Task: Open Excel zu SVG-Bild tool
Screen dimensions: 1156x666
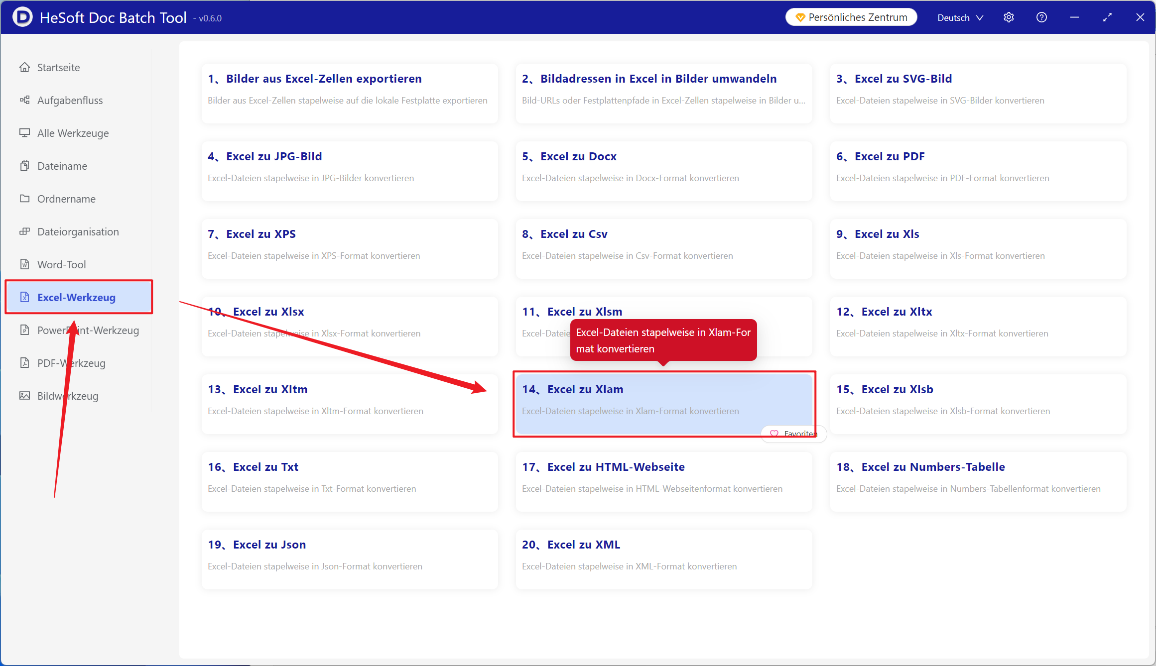Action: point(978,94)
